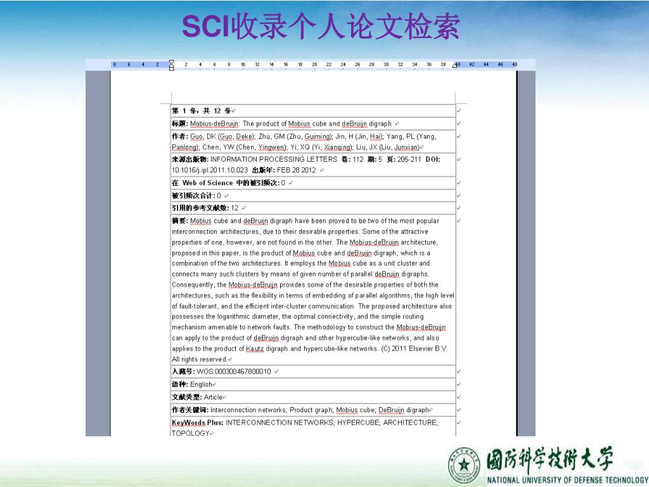Click the 文献类型: Article row
The width and height of the screenshot is (649, 487).
[x=313, y=397]
